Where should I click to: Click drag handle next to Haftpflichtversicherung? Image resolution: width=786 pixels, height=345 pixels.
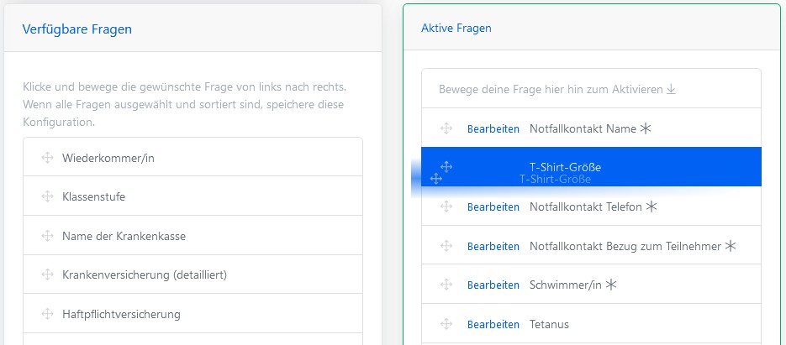click(47, 314)
